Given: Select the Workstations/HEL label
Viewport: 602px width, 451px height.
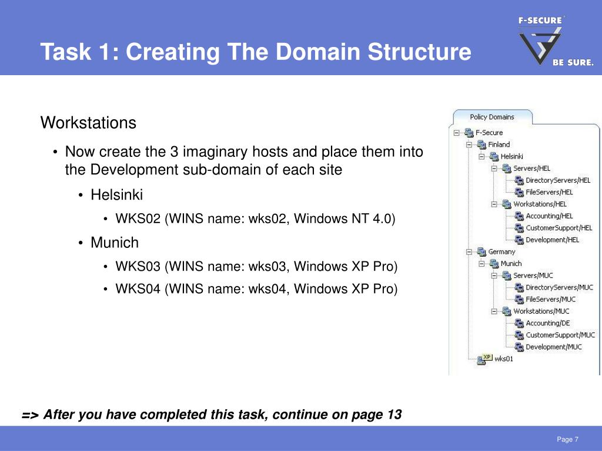Looking at the screenshot, I should click(540, 204).
